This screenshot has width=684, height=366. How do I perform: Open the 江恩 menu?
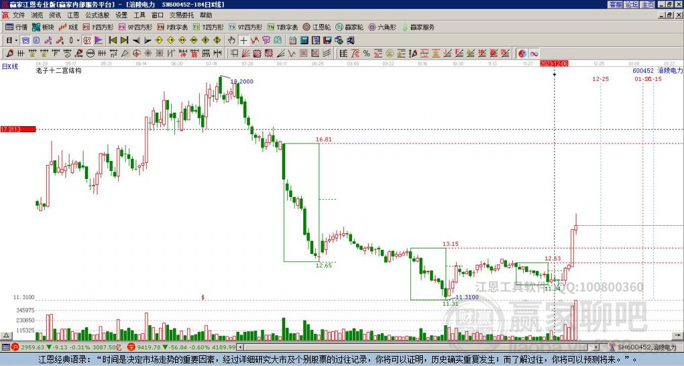(73, 15)
